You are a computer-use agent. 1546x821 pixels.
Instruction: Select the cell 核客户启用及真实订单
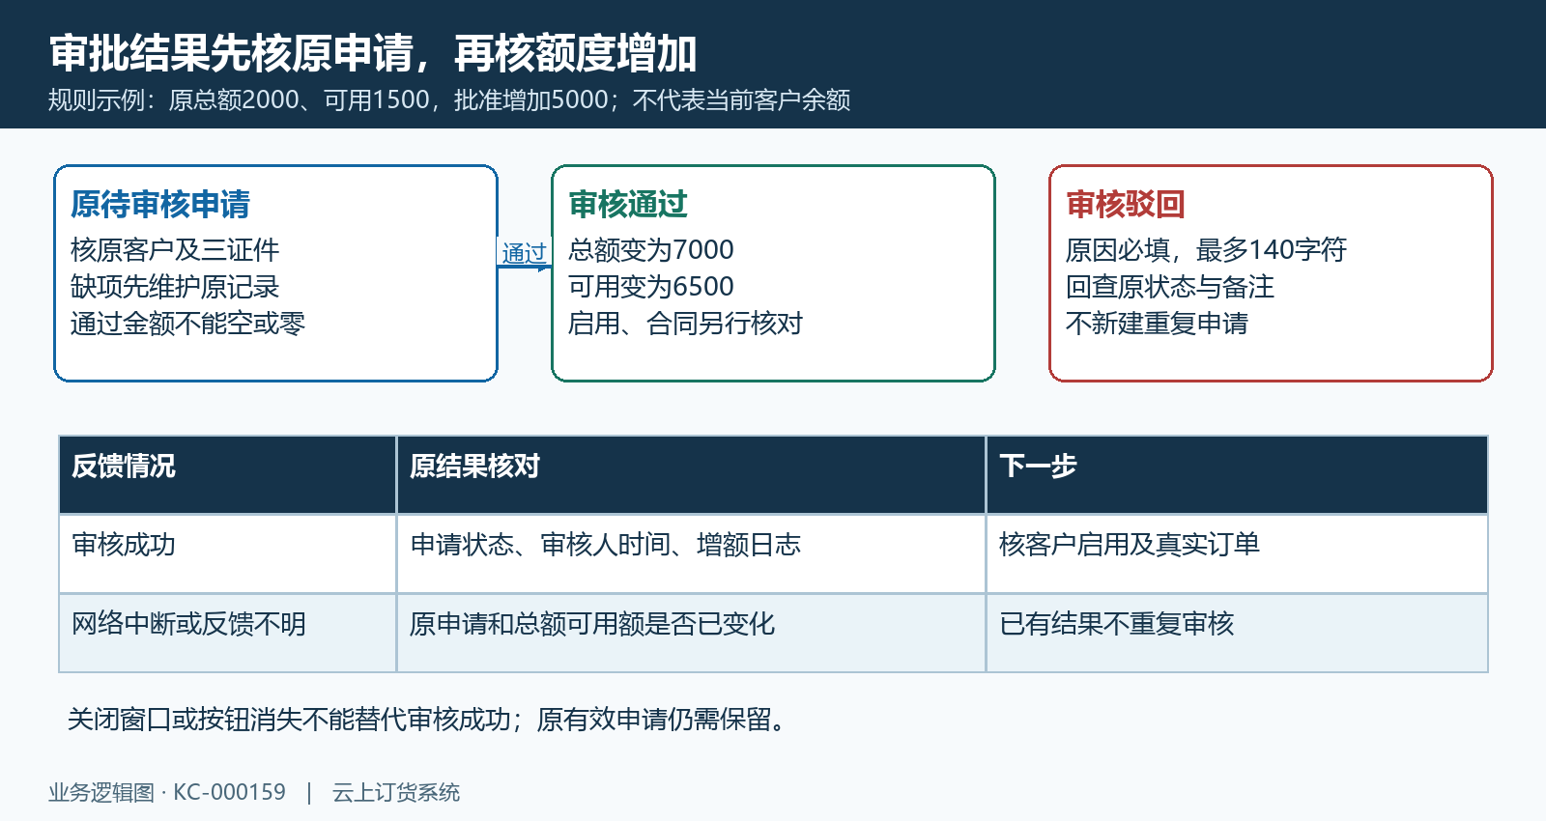pyautogui.click(x=1237, y=553)
